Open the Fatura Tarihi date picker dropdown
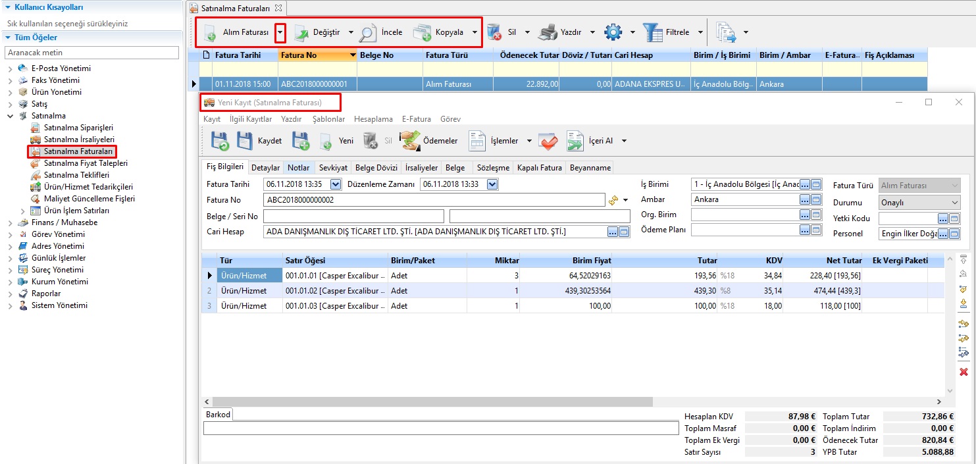Image resolution: width=976 pixels, height=464 pixels. tap(336, 184)
